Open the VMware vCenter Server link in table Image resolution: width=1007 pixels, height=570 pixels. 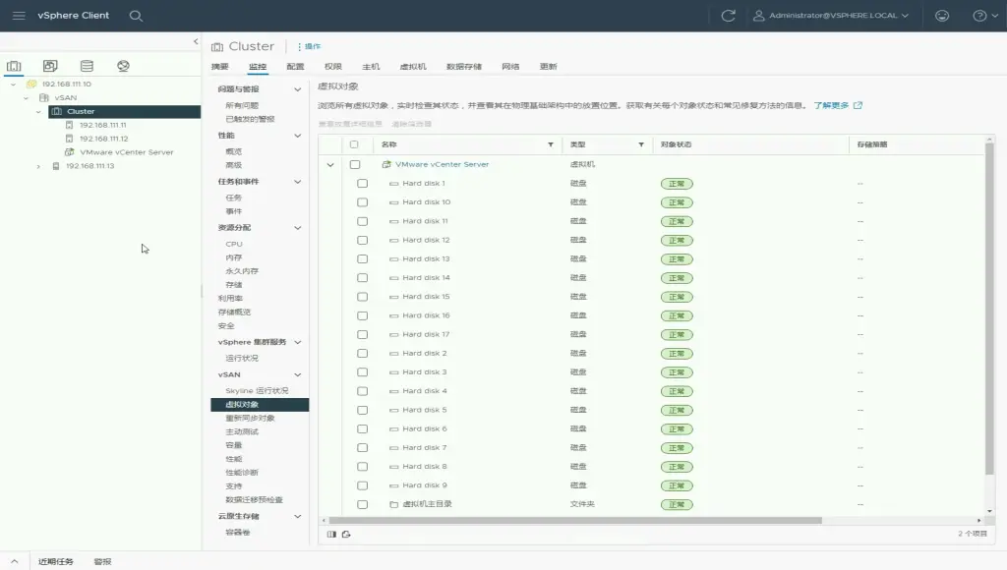click(442, 164)
